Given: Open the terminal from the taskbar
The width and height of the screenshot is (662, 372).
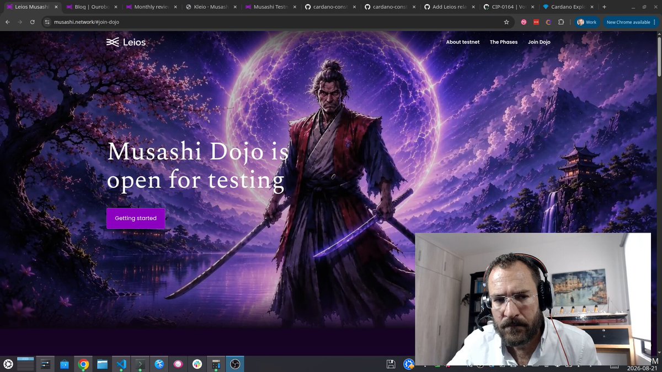Looking at the screenshot, I should point(141,364).
